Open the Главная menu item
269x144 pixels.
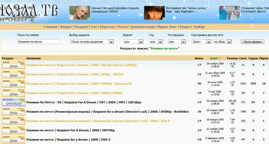point(50,27)
